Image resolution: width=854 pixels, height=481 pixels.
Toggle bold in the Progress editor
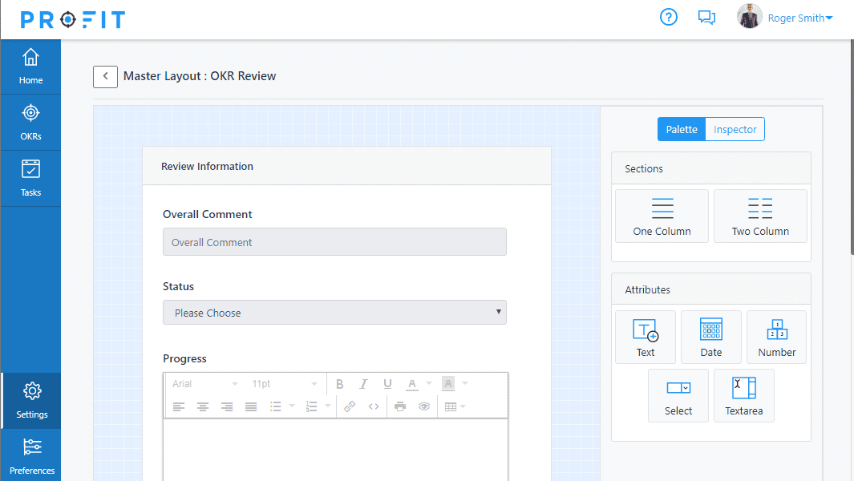tap(339, 384)
